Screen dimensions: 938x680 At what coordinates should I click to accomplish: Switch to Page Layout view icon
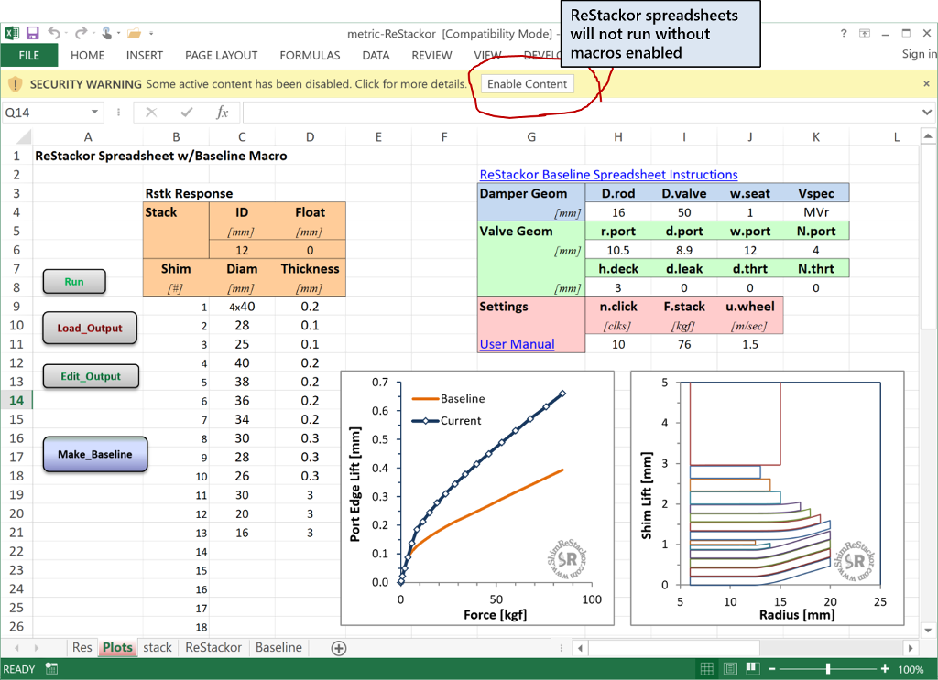coord(730,669)
